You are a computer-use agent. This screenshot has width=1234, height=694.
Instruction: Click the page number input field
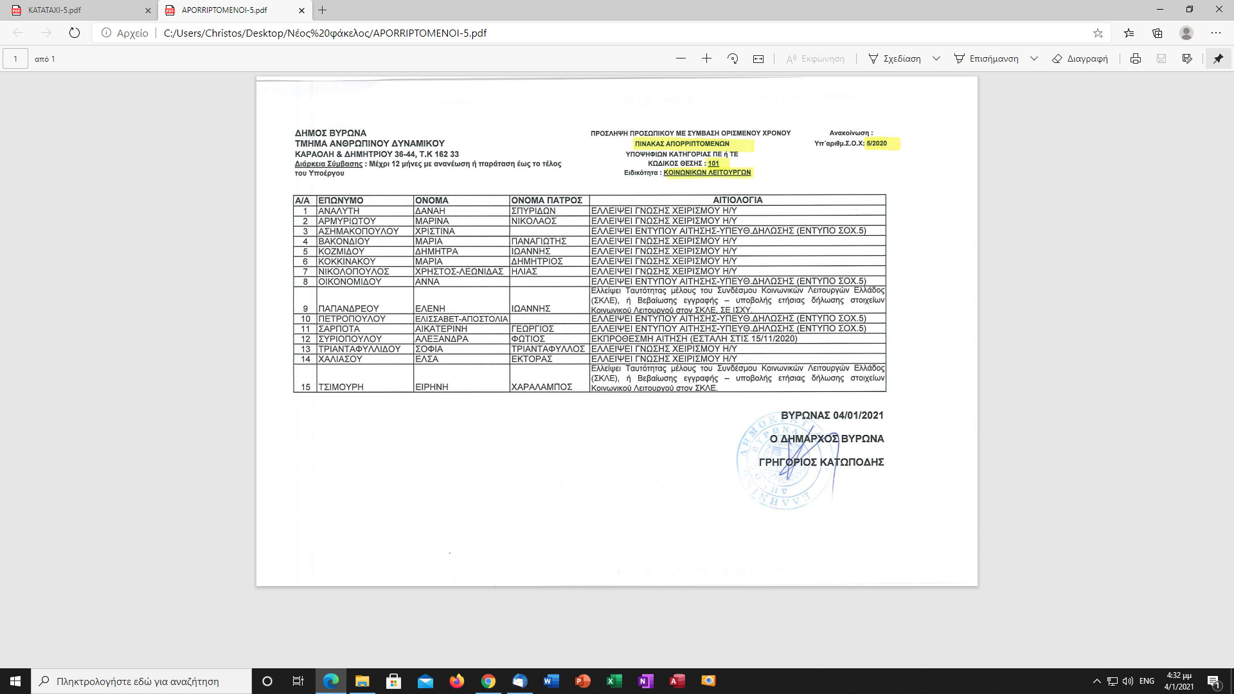click(x=15, y=58)
